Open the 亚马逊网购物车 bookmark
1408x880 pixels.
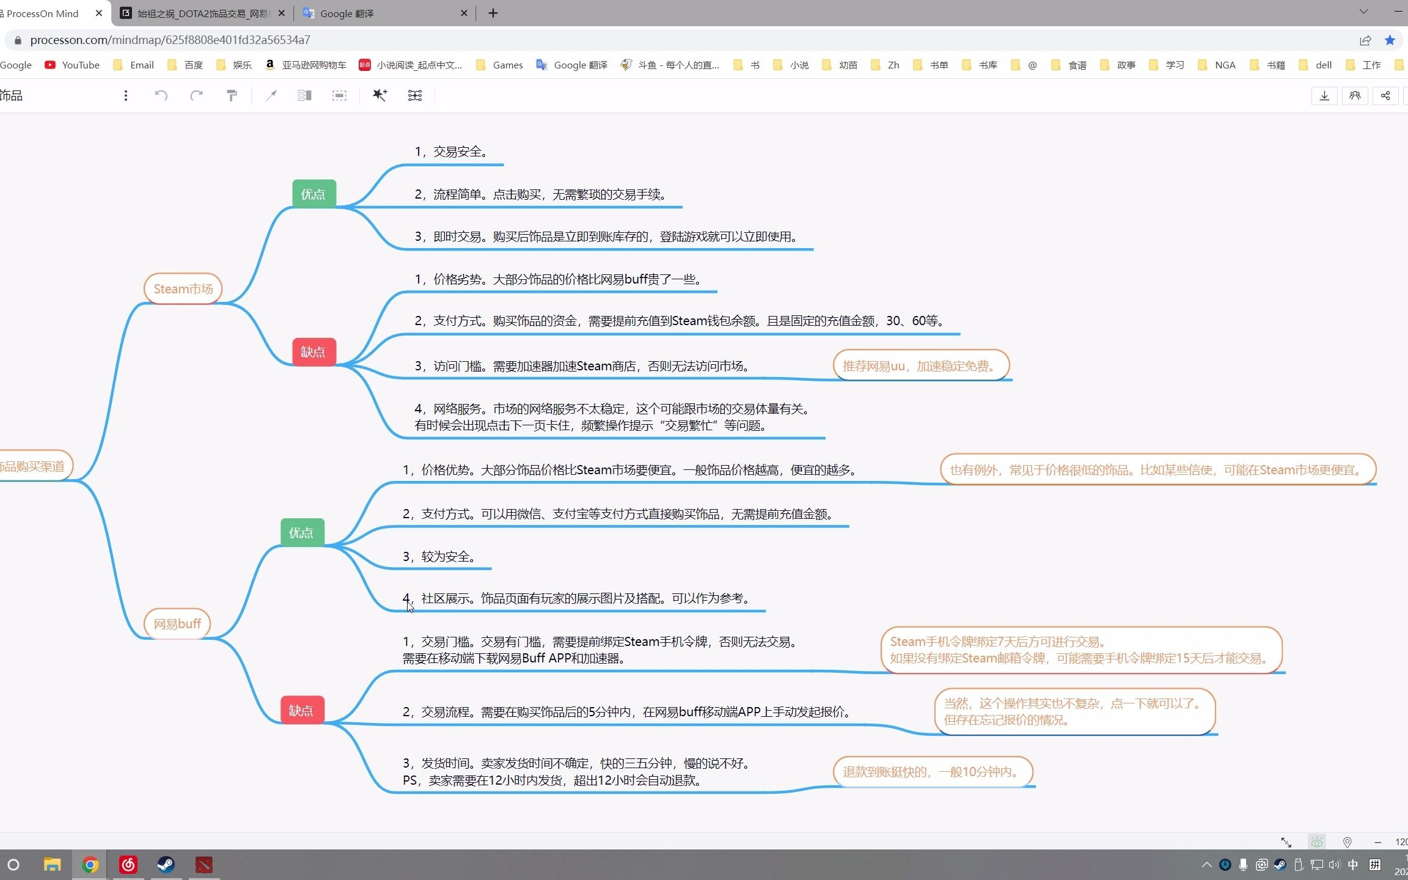point(306,65)
